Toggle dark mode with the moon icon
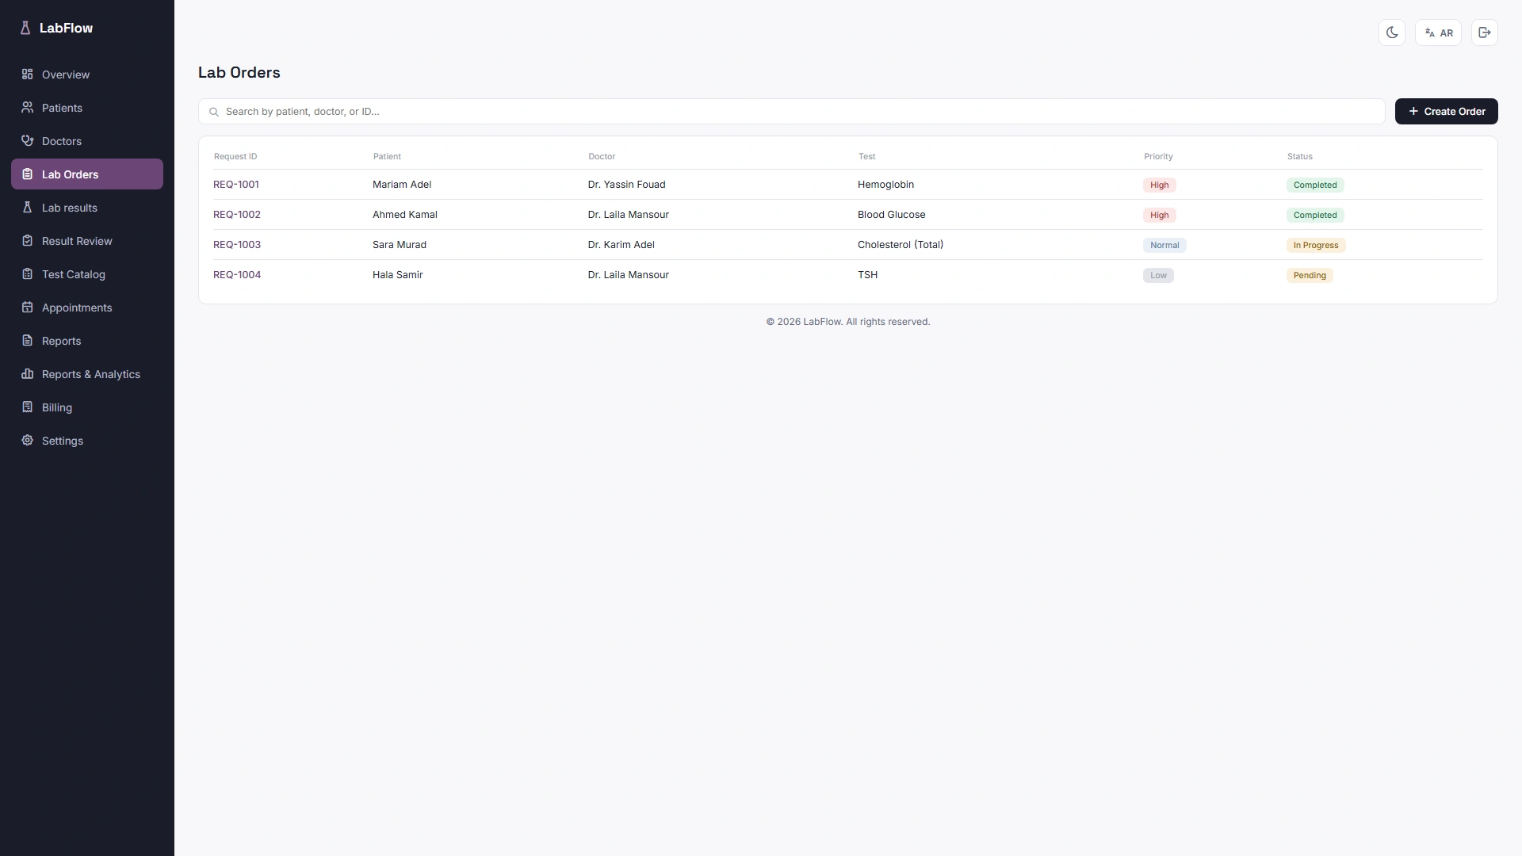 1392,32
